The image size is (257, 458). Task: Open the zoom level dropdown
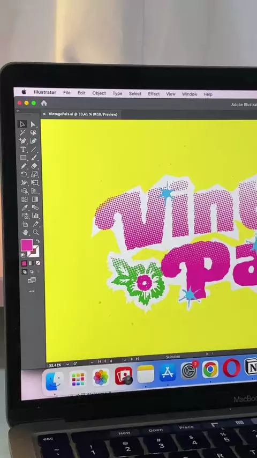[x=67, y=364]
